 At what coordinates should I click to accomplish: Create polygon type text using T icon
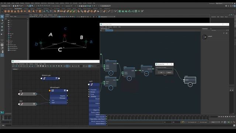click(x=37, y=11)
